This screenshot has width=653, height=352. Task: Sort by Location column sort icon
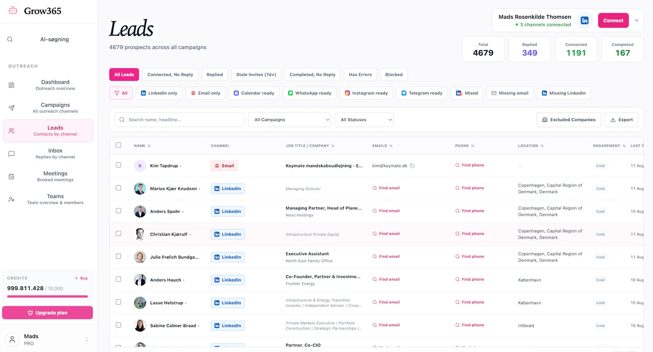pos(542,146)
